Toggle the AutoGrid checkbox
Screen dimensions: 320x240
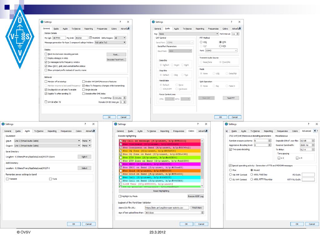pos(91,38)
